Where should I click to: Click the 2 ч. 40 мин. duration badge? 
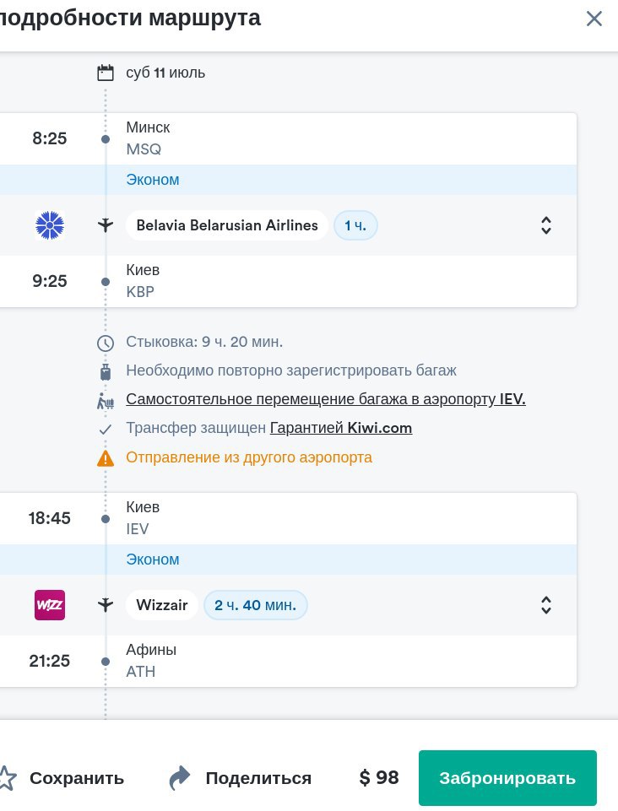(255, 605)
